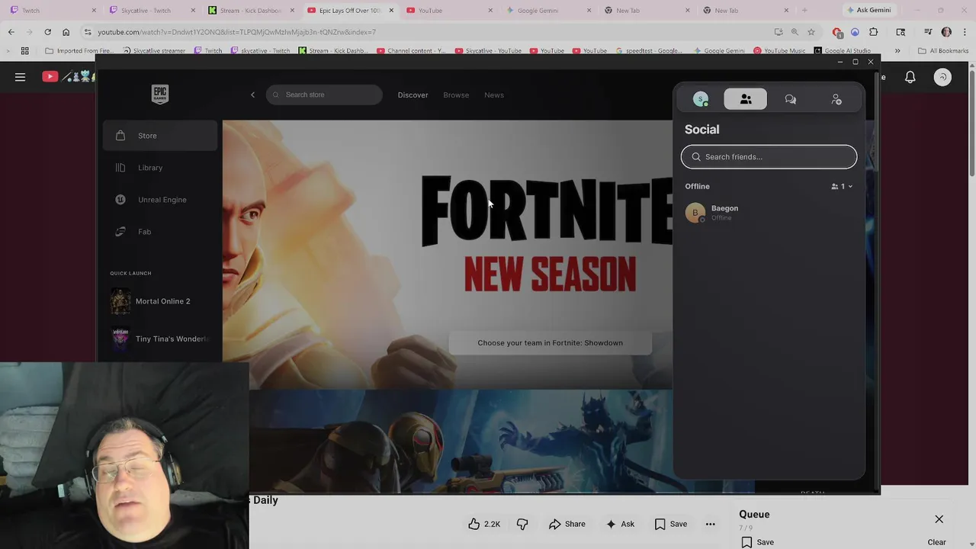Click the Chrome home icon
This screenshot has width=976, height=549.
(66, 32)
